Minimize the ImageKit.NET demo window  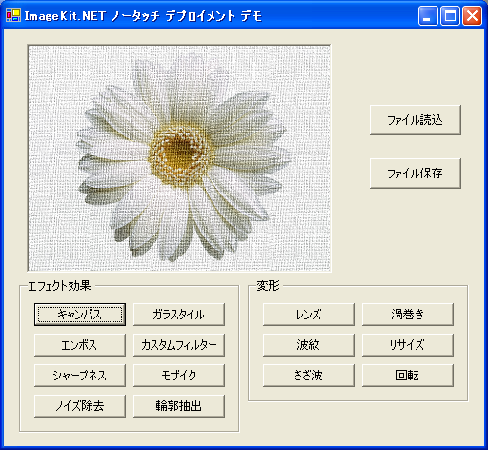point(428,15)
